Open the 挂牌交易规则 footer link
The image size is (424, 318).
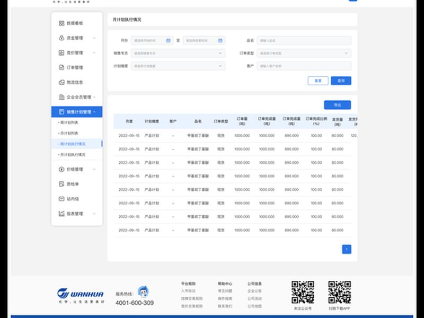[192, 298]
